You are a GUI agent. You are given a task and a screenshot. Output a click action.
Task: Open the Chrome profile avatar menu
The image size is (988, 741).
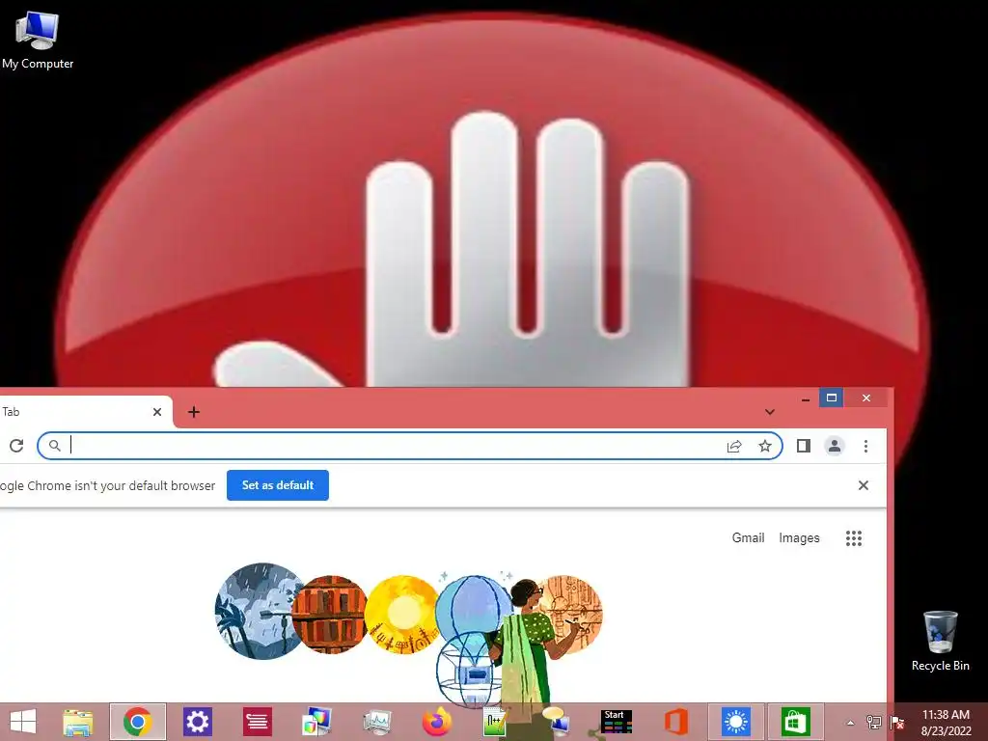[x=835, y=446]
